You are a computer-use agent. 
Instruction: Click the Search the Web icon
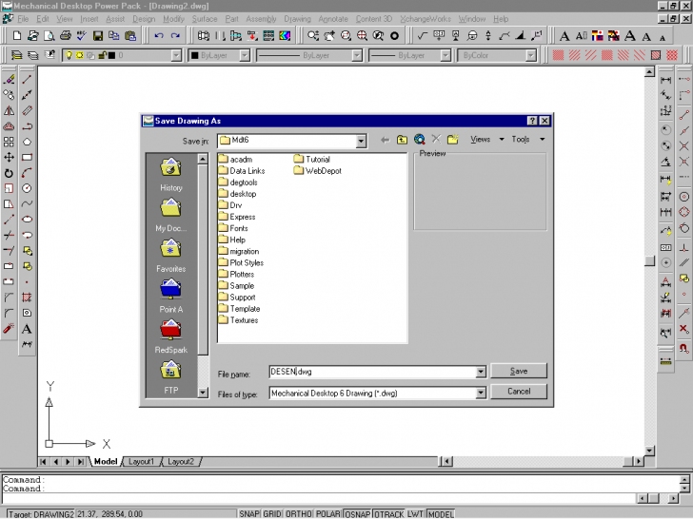(x=420, y=140)
